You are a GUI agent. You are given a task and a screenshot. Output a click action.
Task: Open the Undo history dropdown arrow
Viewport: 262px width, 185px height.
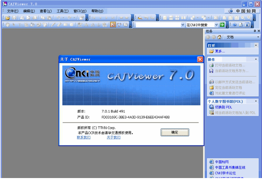pos(63,18)
